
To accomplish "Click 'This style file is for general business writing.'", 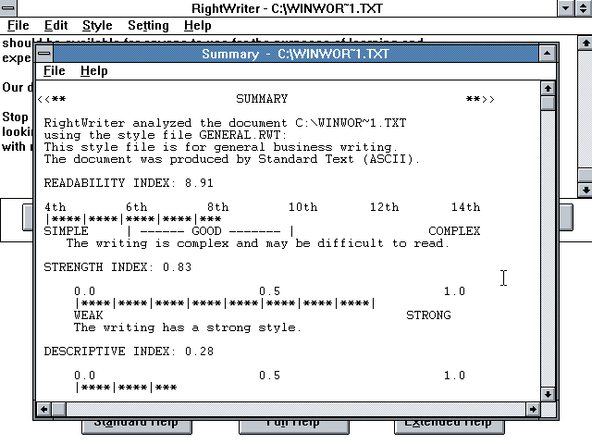I will point(221,147).
